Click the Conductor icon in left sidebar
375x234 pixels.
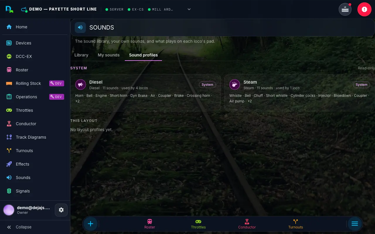point(9,124)
